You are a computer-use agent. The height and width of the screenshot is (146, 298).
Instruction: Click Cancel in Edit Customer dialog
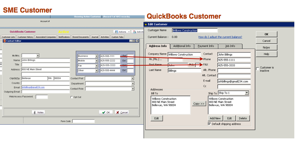[x=266, y=41]
